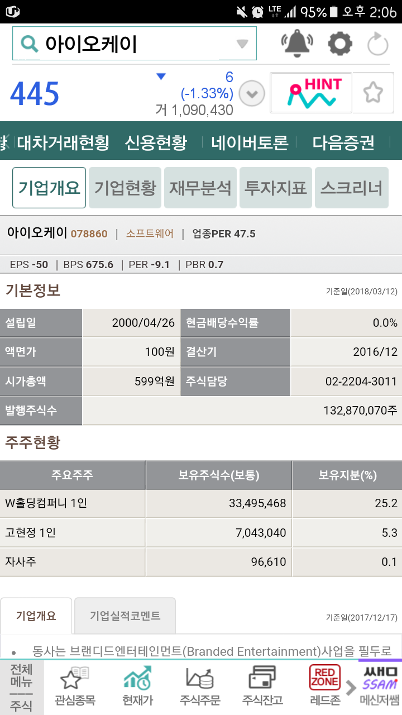Open 주식잔고 balance icon
This screenshot has width=402, height=715.
tap(262, 686)
